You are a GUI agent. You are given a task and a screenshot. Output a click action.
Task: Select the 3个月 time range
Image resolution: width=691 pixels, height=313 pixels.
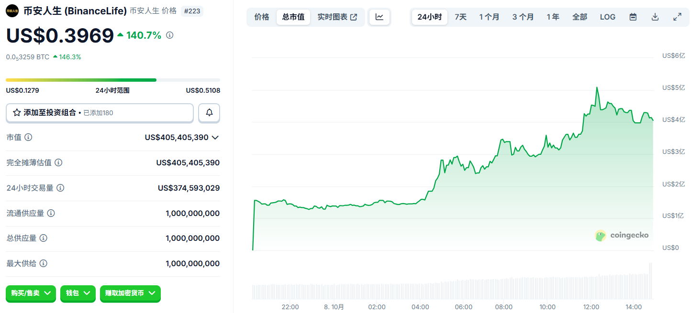523,17
